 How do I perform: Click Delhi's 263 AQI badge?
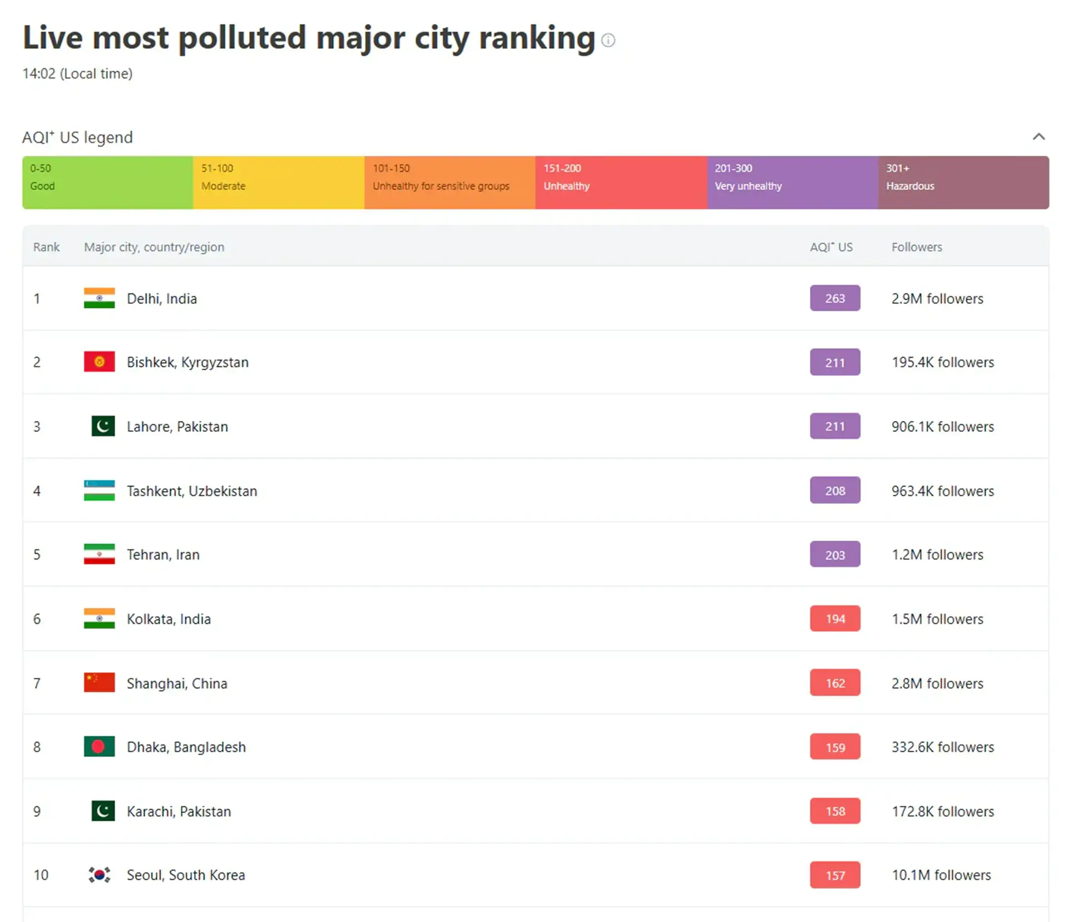(x=834, y=298)
